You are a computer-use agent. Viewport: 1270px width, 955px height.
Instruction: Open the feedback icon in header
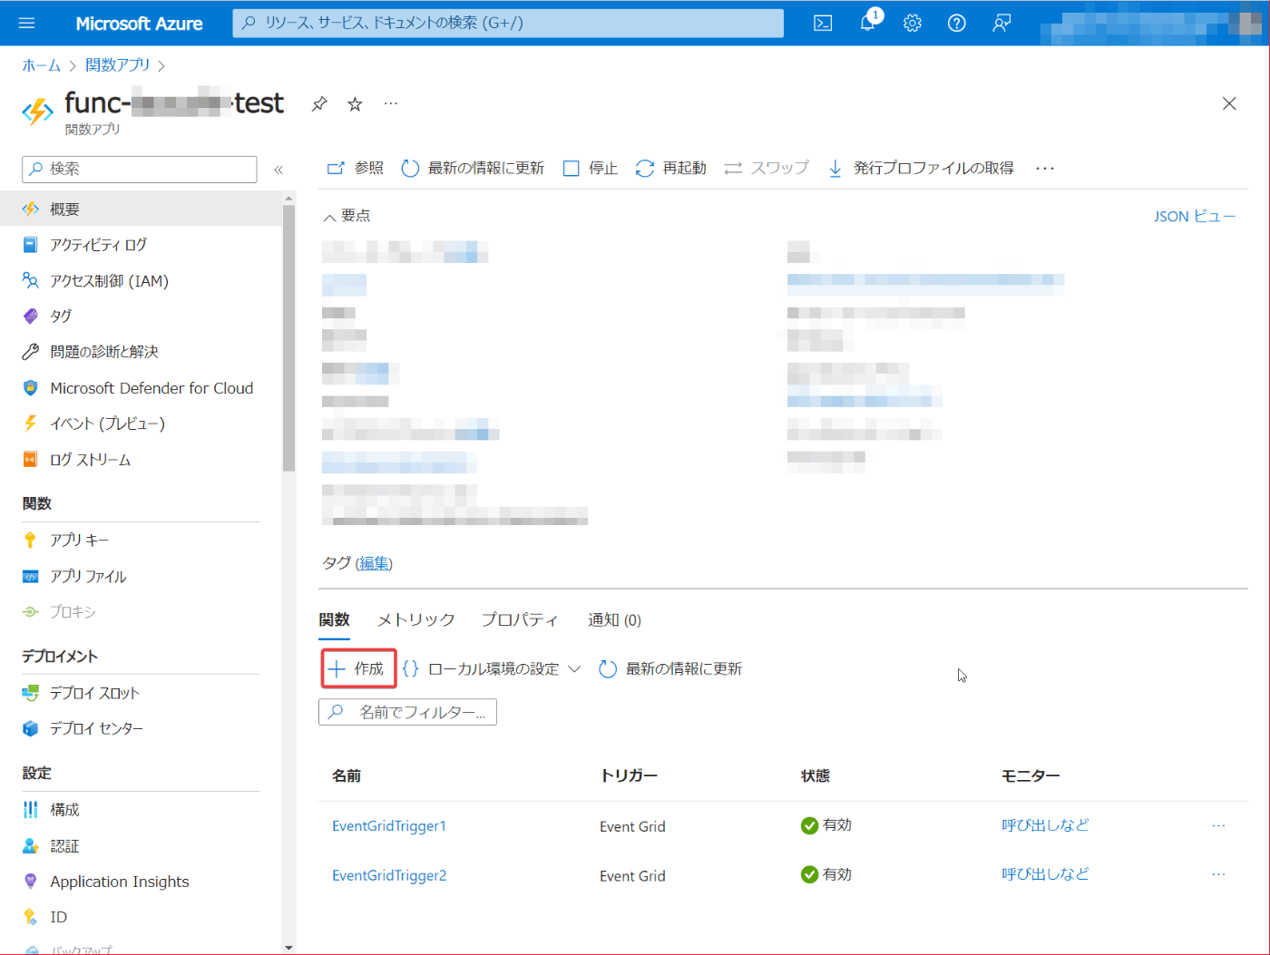pos(1001,24)
